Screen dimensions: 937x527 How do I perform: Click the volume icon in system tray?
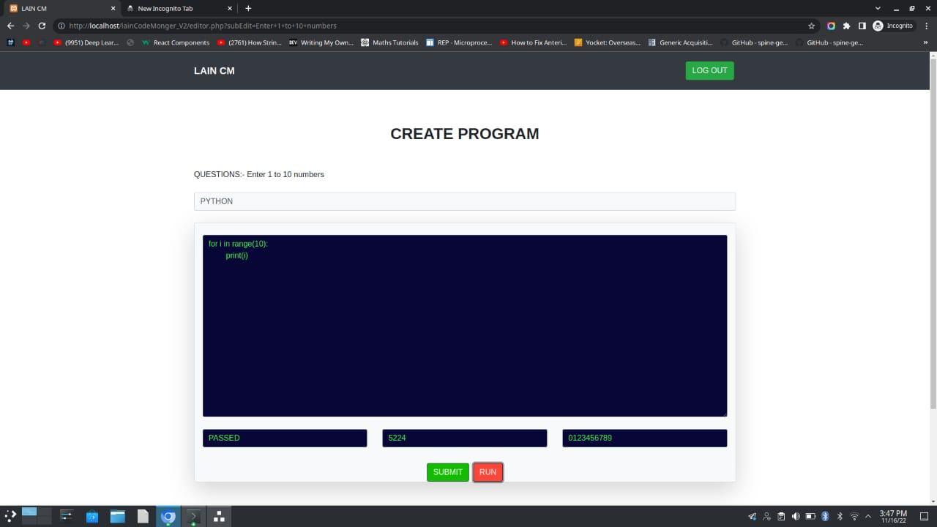pyautogui.click(x=796, y=516)
